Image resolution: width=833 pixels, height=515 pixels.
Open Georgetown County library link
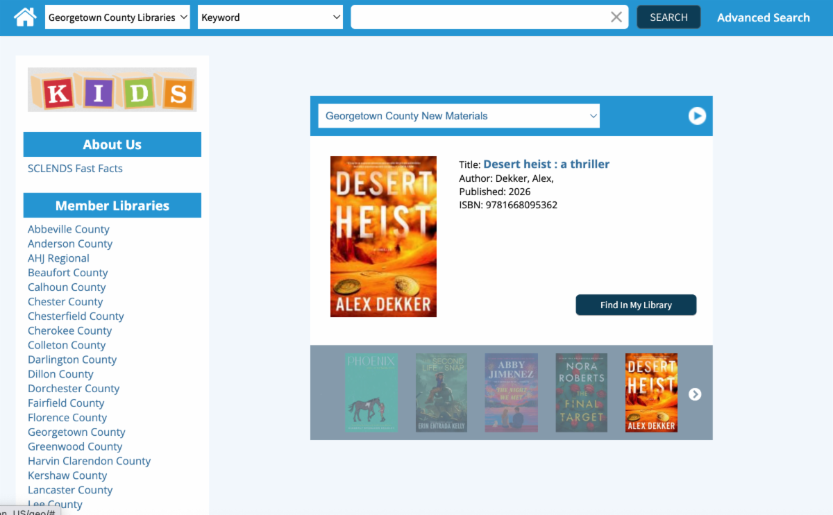click(x=76, y=432)
